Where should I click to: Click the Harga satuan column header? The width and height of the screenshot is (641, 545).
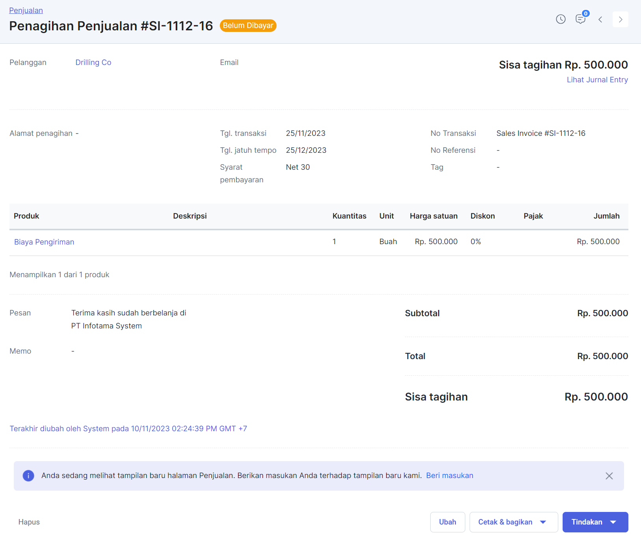[433, 216]
